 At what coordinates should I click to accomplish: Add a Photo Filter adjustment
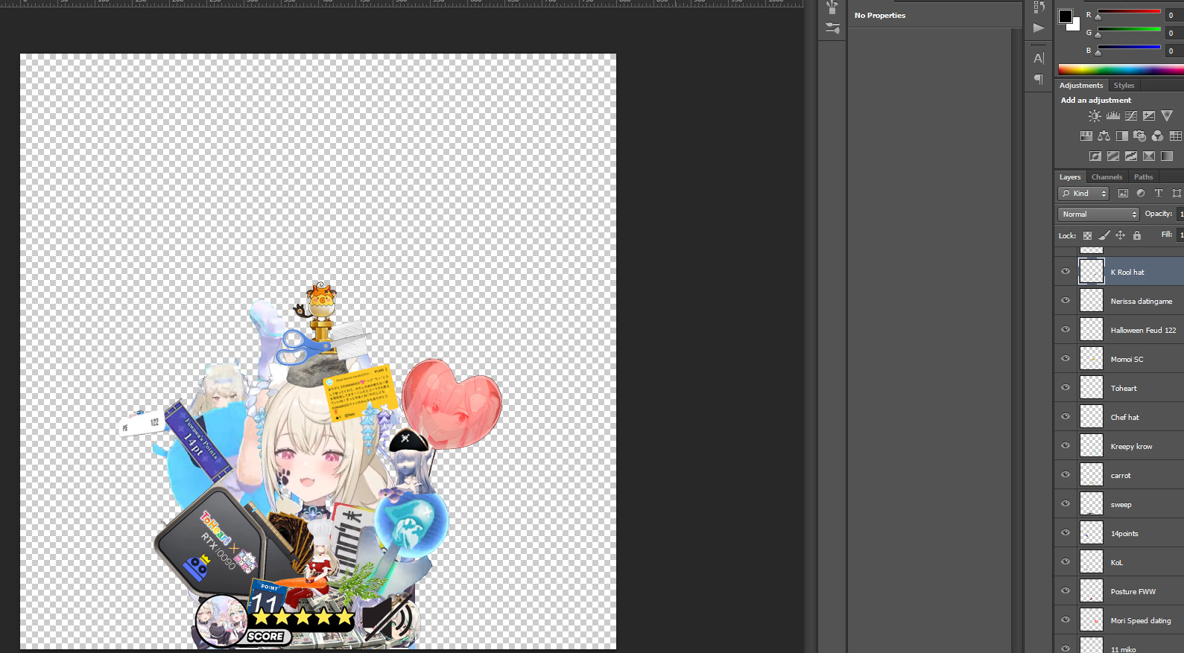(1140, 136)
